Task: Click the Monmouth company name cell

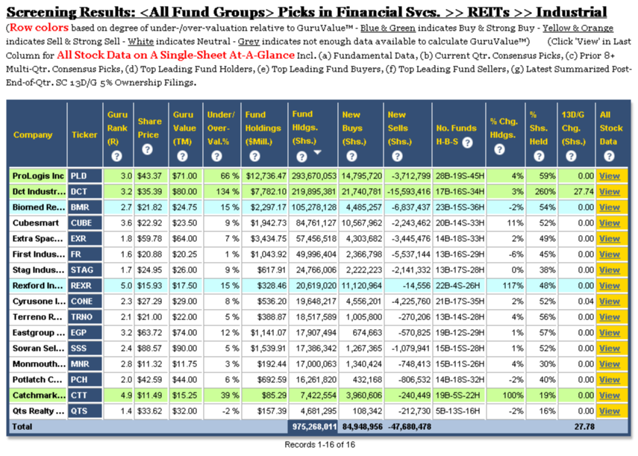Action: pyautogui.click(x=38, y=364)
